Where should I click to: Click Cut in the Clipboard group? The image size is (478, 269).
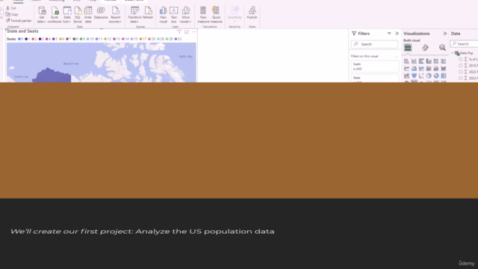click(11, 8)
